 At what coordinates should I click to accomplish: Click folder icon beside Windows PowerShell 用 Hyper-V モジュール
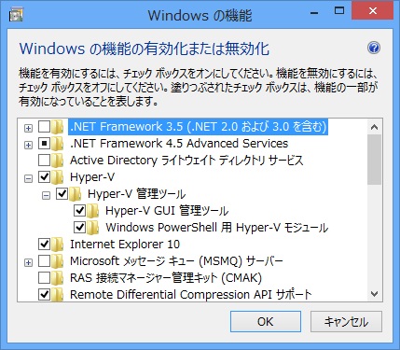[93, 228]
